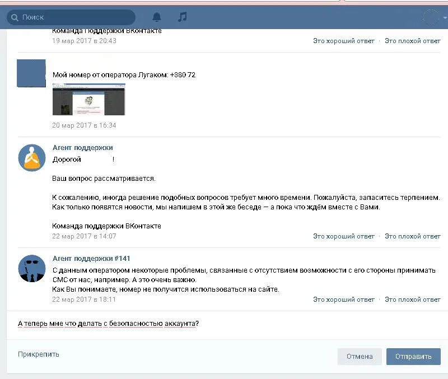448x379 pixels.
Task: Mark 19 мар reply as bad answer
Action: click(412, 41)
